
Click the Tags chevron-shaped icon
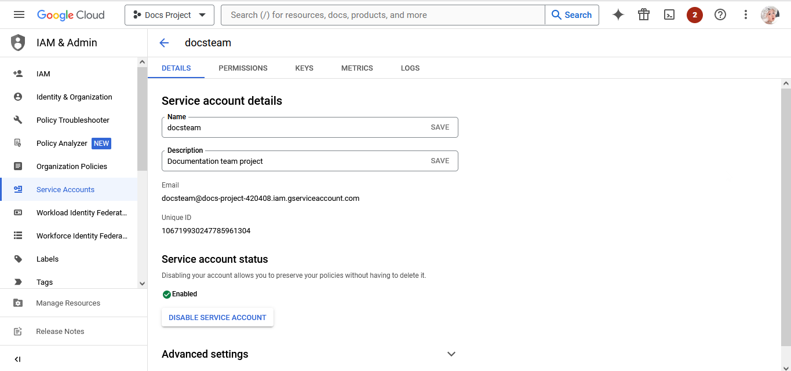18,282
